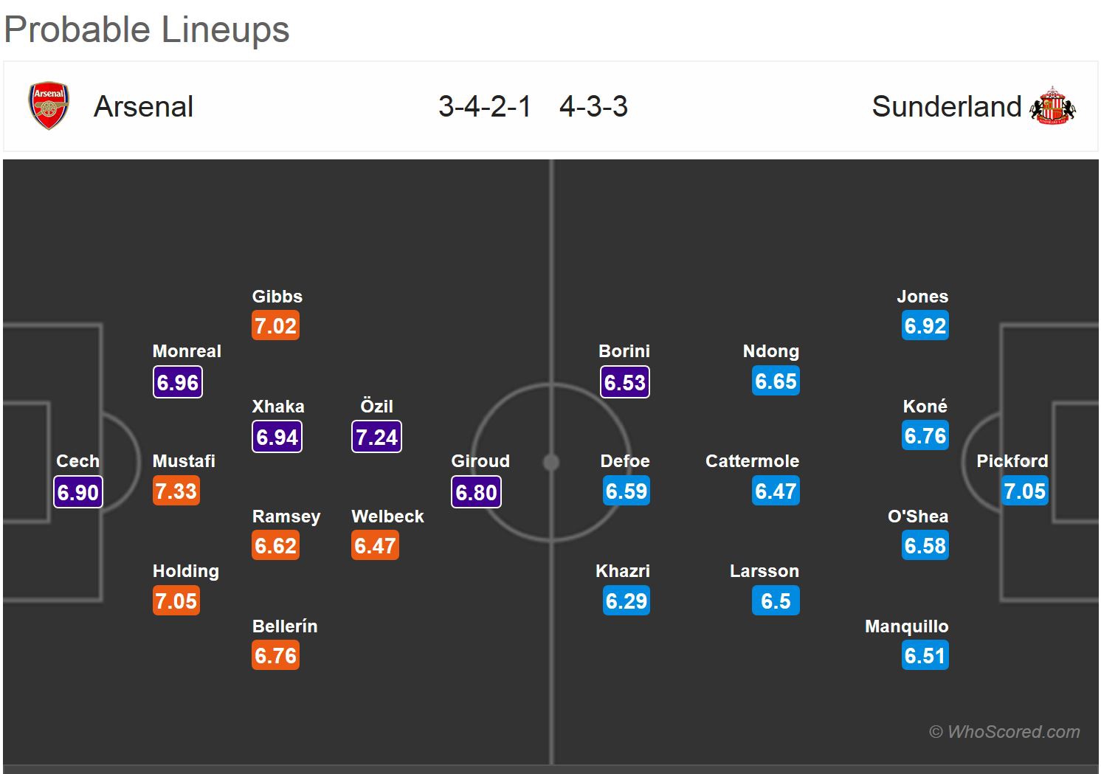Click the Arsenal club crest icon
The width and height of the screenshot is (1101, 774).
[49, 106]
